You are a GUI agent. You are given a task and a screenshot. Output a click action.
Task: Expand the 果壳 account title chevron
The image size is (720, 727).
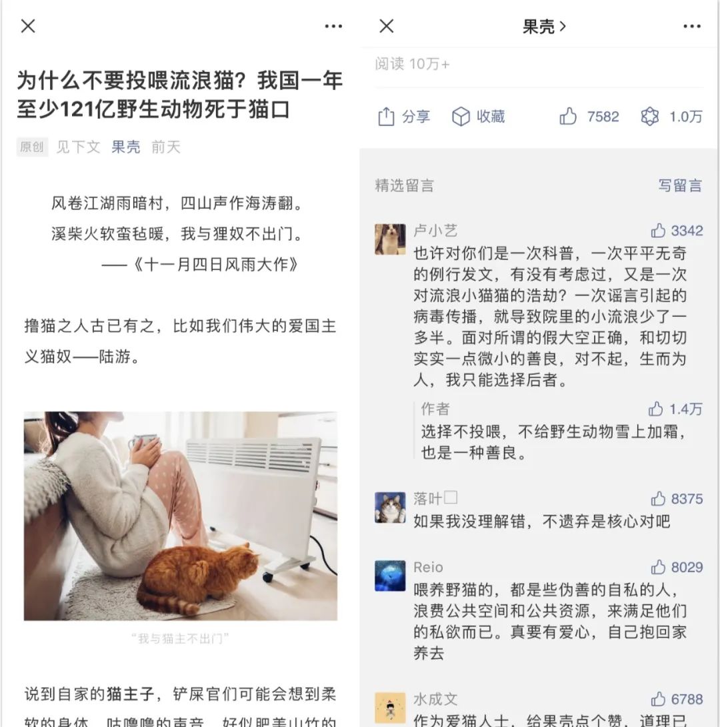point(563,27)
